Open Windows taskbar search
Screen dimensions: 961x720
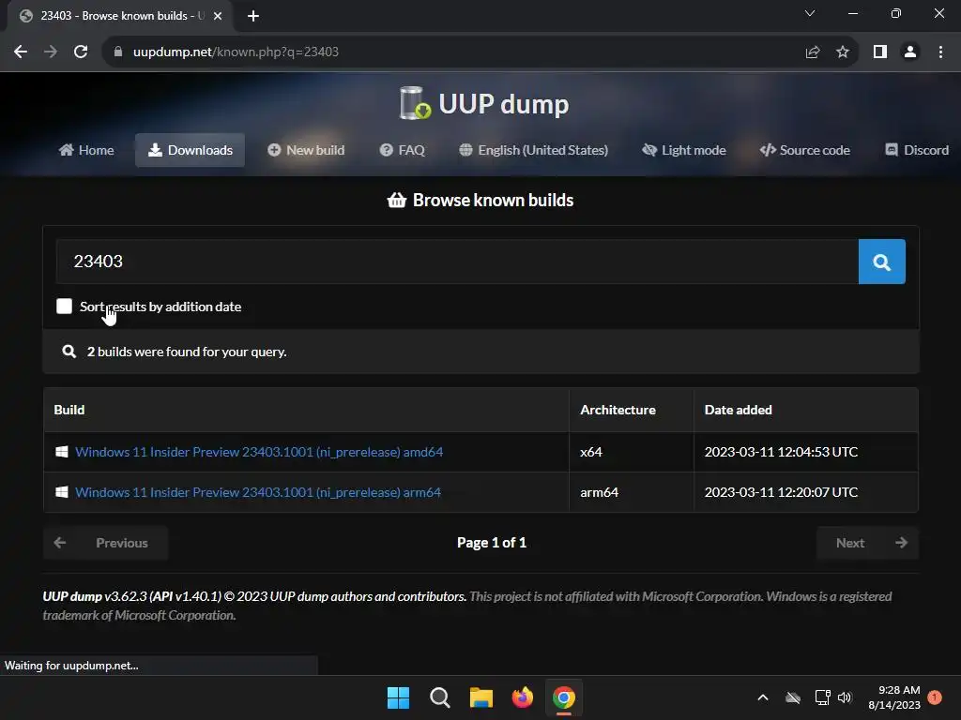click(x=440, y=697)
